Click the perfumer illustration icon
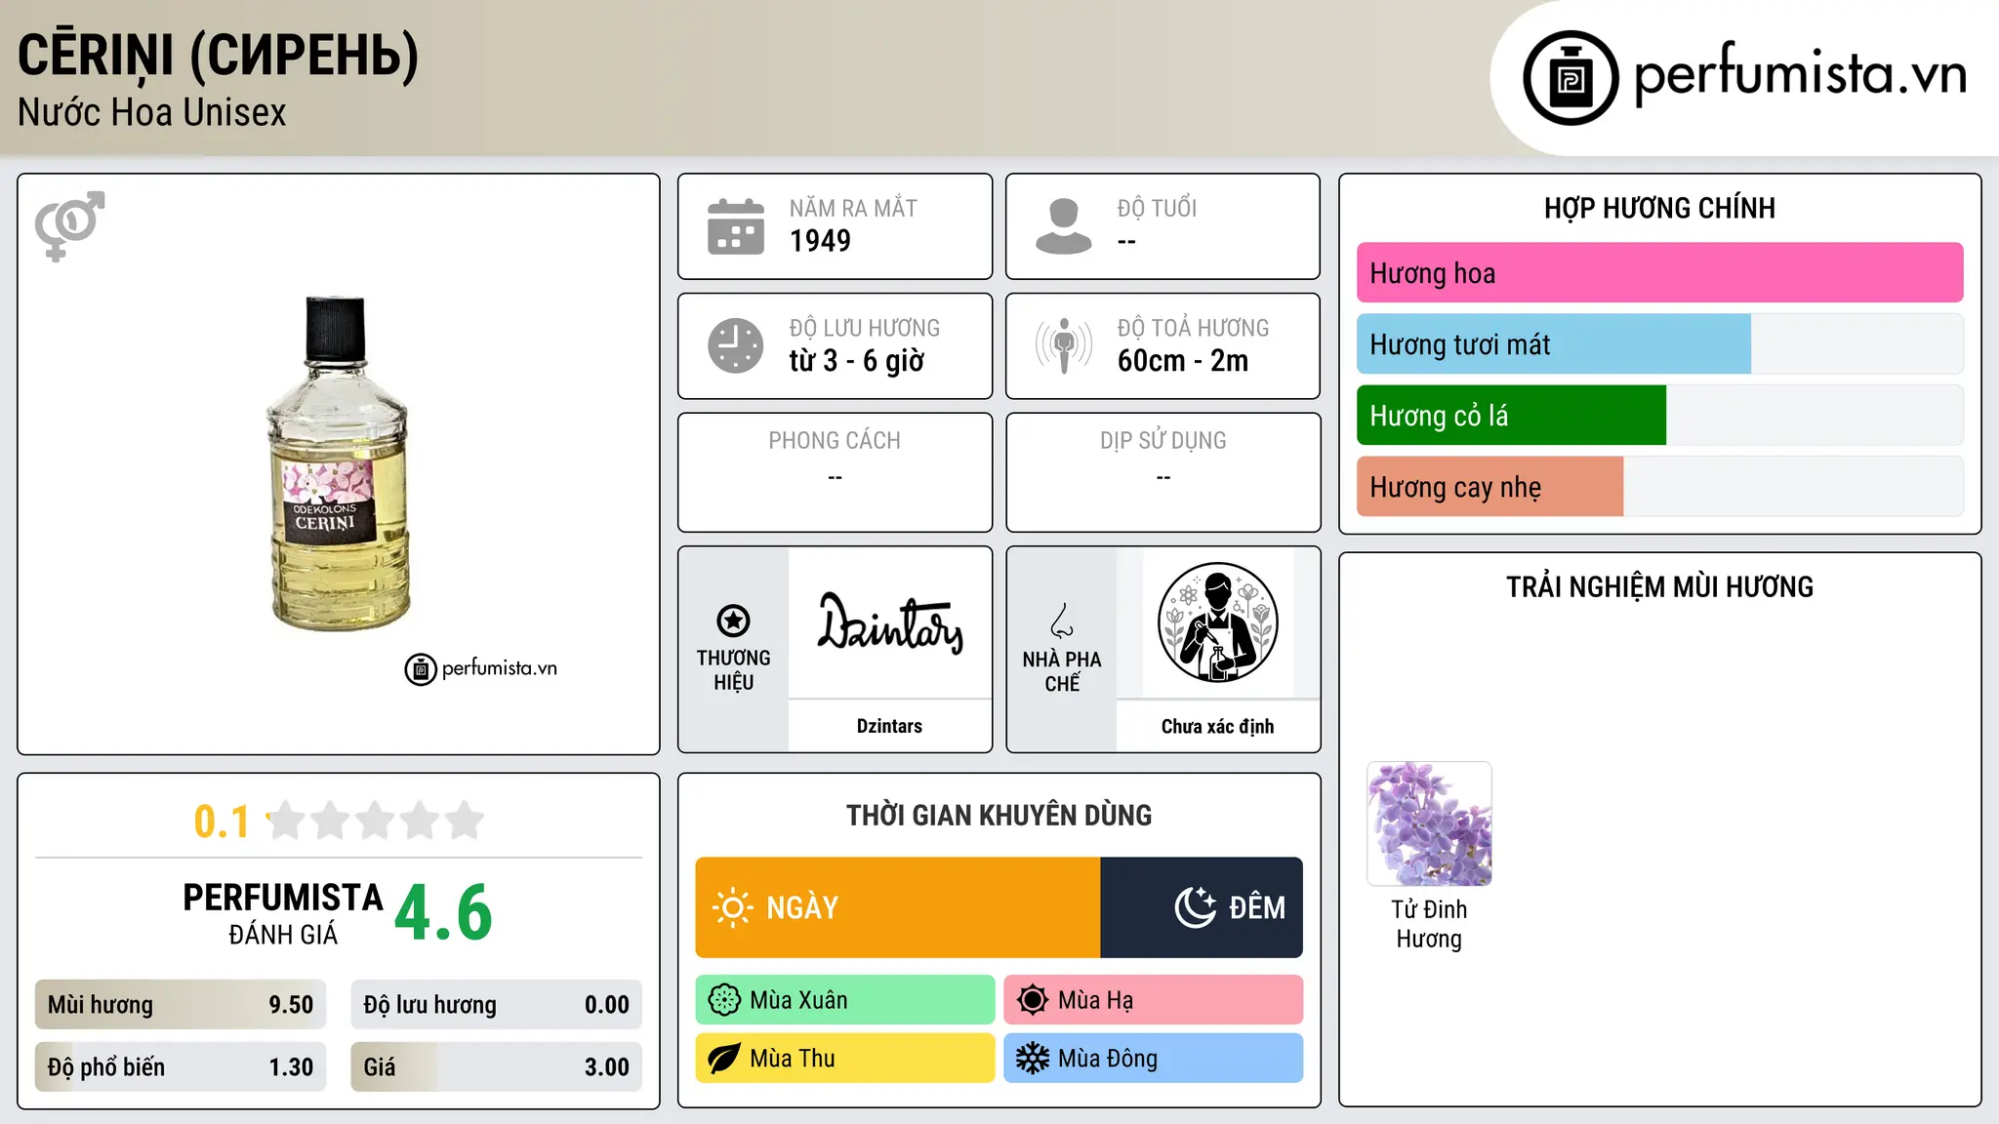 click(1217, 622)
